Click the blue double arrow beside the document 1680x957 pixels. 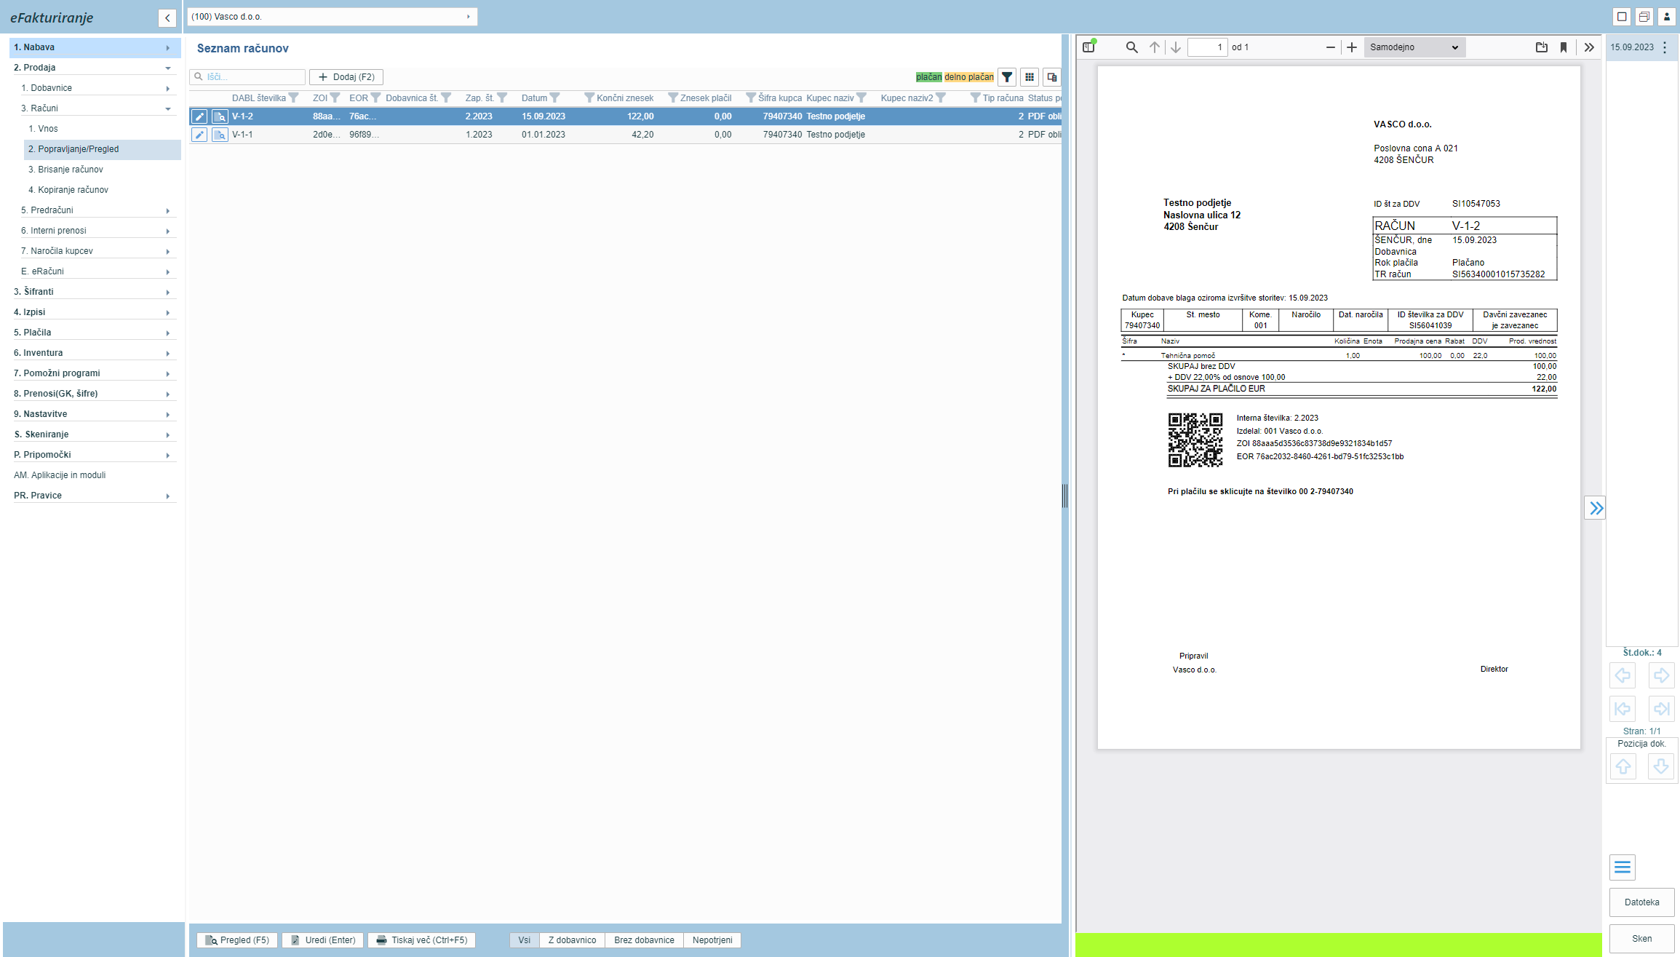(1596, 508)
